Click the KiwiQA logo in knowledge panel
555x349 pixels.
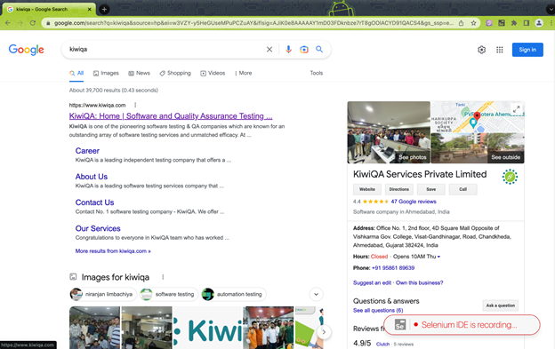[x=510, y=177]
